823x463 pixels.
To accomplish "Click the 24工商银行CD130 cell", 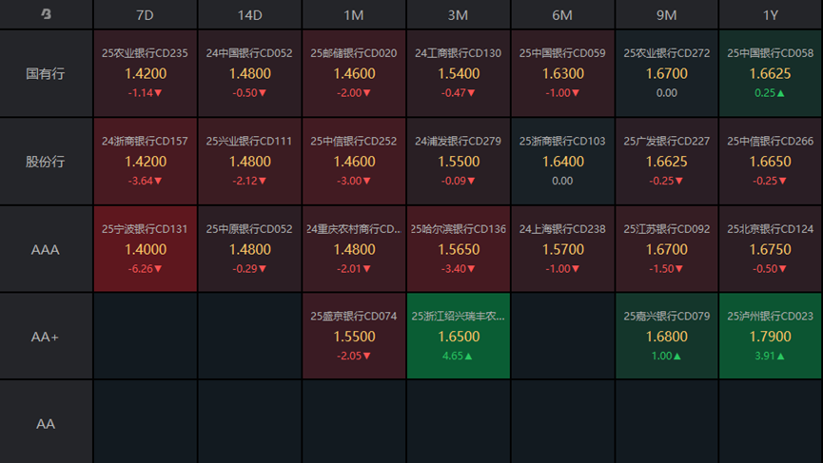I will point(459,73).
